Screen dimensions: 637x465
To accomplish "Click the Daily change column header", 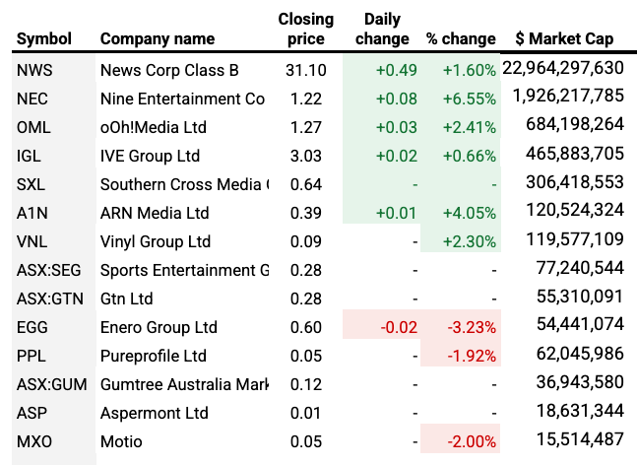I will (x=380, y=30).
